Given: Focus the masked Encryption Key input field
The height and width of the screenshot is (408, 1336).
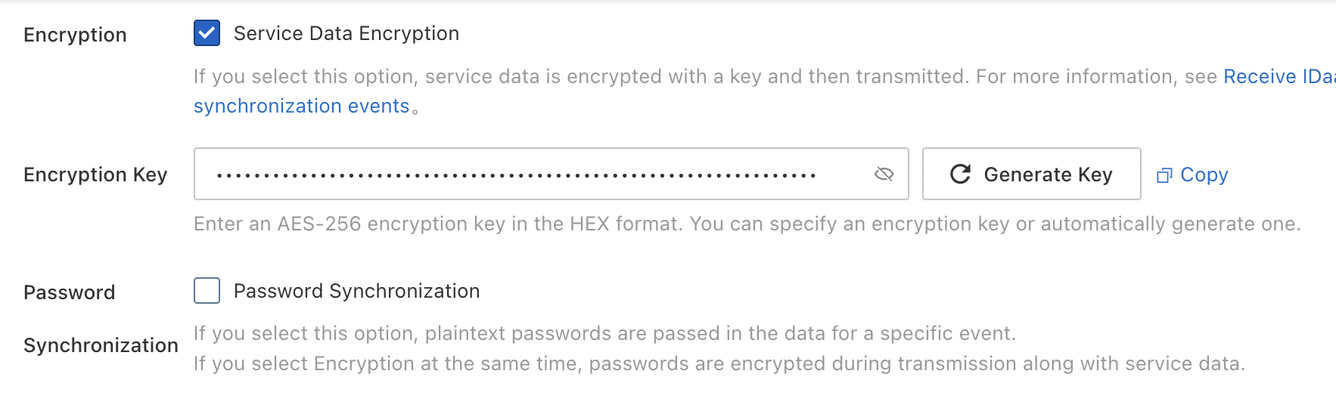Looking at the screenshot, I should coord(530,175).
